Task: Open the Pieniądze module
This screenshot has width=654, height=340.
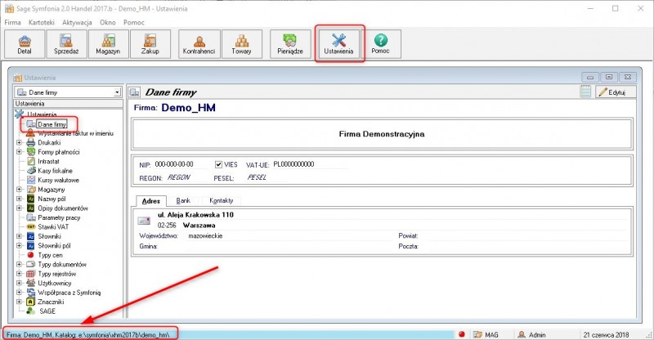Action: point(290,44)
